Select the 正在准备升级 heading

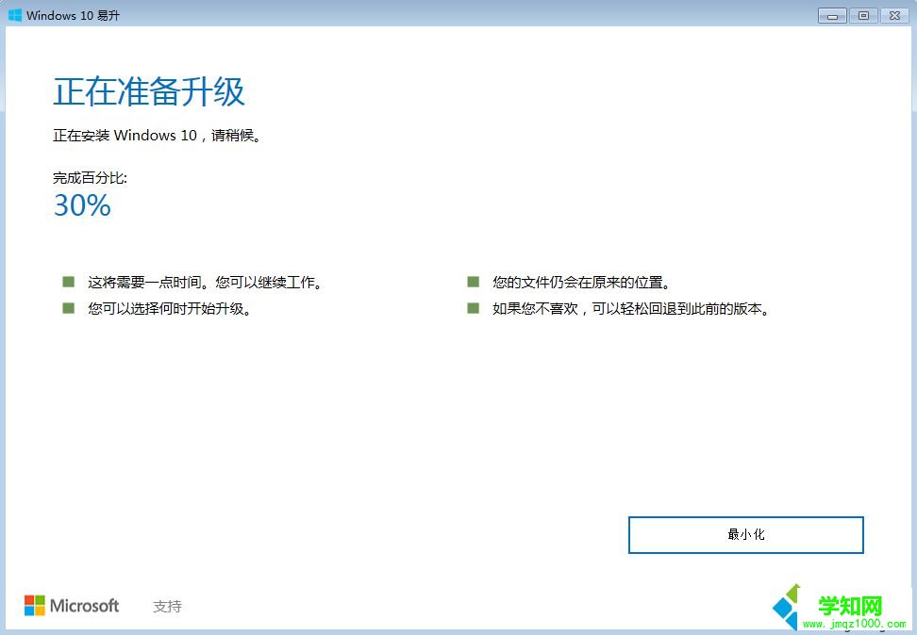pos(148,91)
